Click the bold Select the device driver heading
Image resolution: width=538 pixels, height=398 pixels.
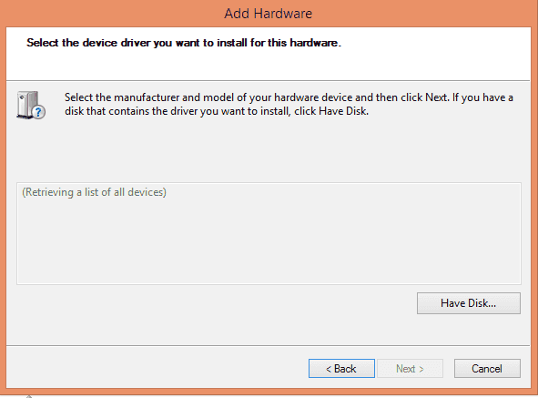coord(184,43)
